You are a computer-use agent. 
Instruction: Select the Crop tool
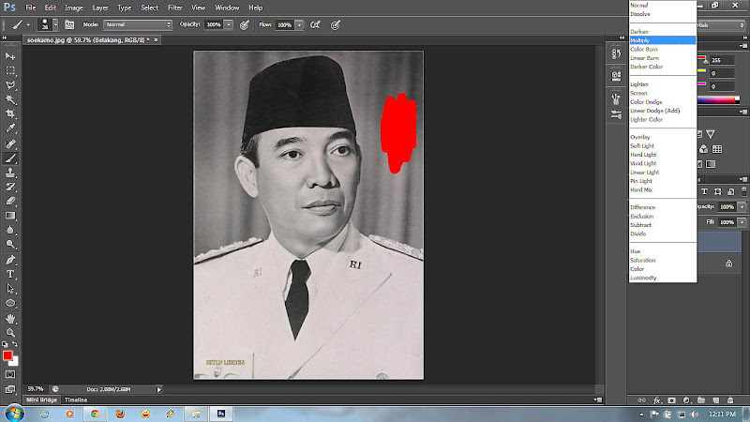10,113
